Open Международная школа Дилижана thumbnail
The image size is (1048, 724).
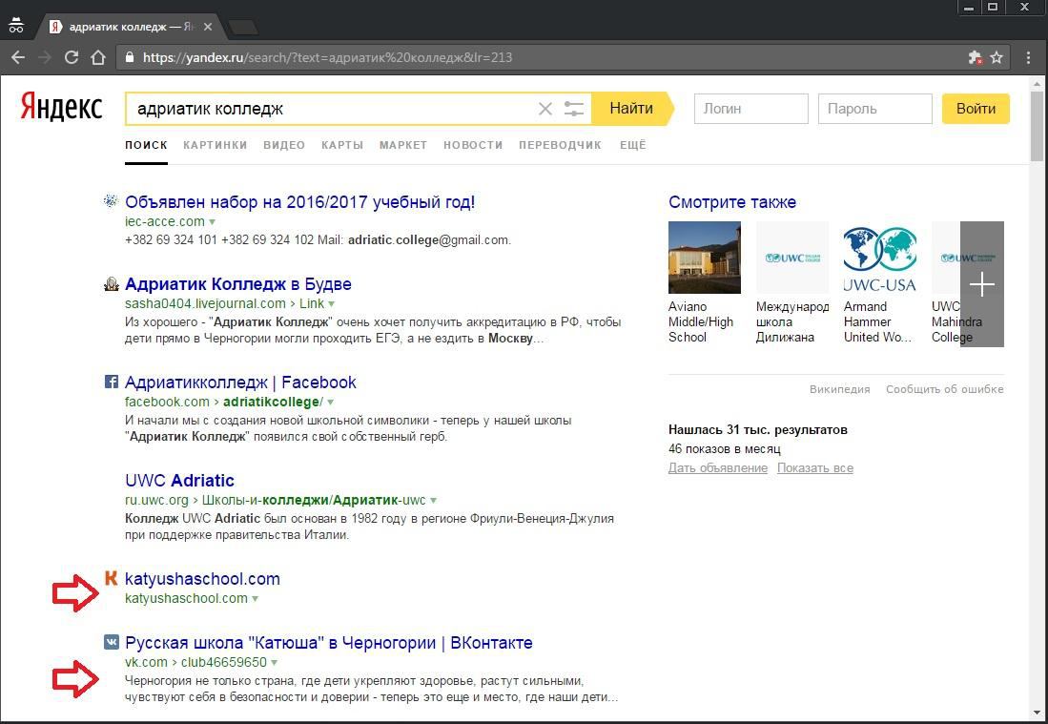pos(792,258)
